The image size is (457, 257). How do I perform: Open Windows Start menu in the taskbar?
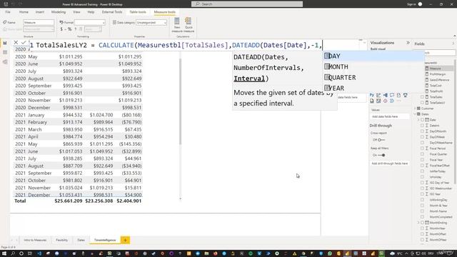point(5,253)
